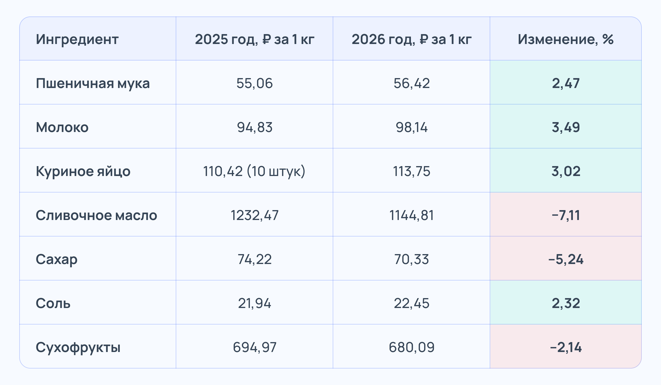Select the Пшеничная мука row label

point(93,83)
